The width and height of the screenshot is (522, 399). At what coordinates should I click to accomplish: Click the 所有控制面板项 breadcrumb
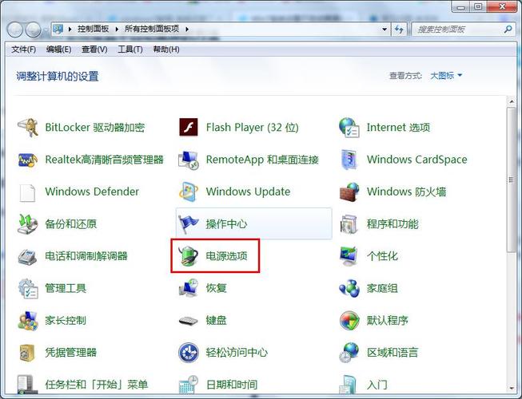coord(152,30)
